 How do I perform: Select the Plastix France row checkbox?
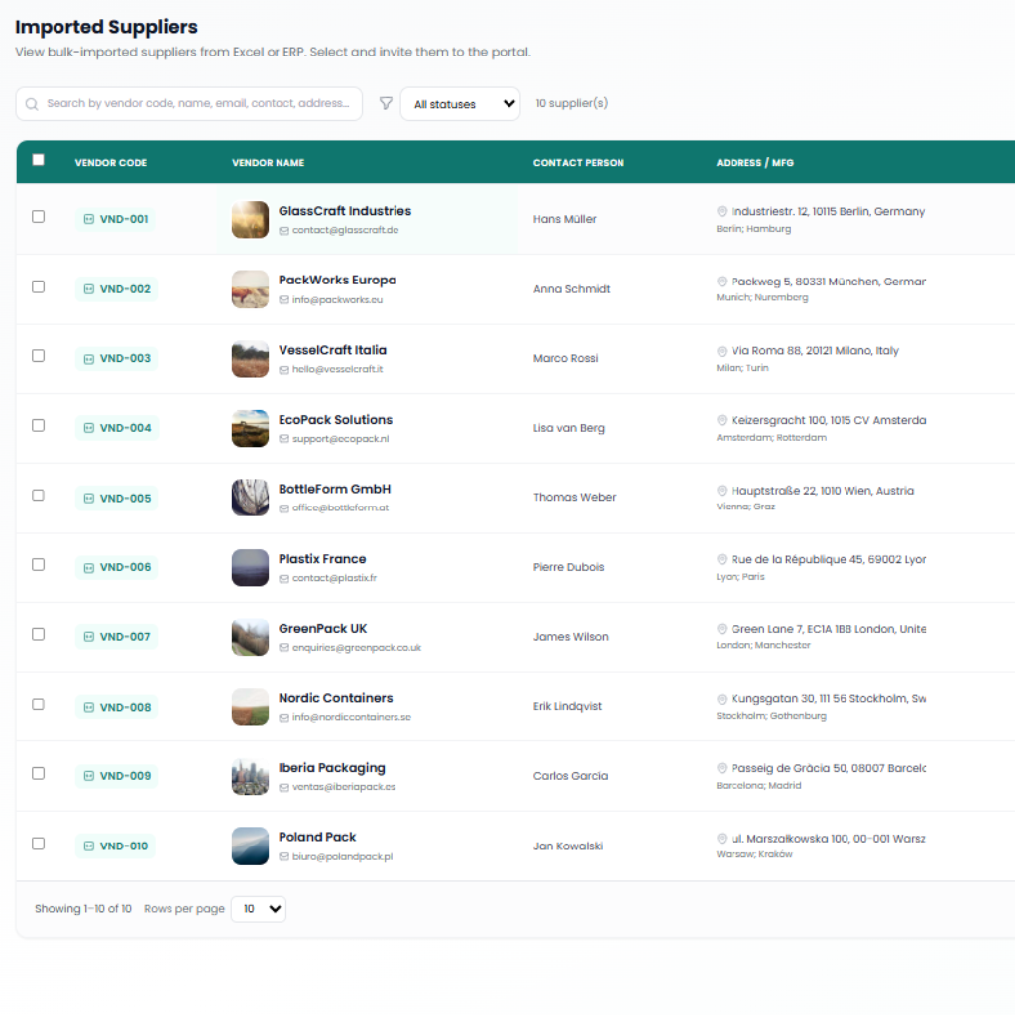(x=39, y=564)
